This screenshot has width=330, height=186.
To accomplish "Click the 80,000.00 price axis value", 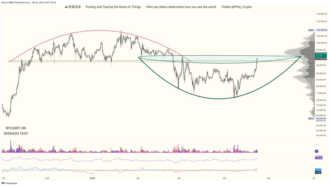I will [321, 86].
